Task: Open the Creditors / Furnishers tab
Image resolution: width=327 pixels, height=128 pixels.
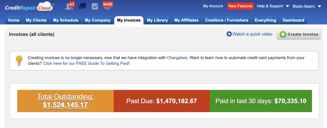Action: (x=227, y=20)
